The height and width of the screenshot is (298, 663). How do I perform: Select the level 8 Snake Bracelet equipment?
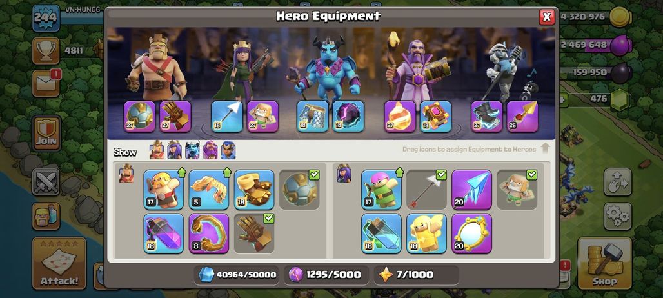pos(209,233)
